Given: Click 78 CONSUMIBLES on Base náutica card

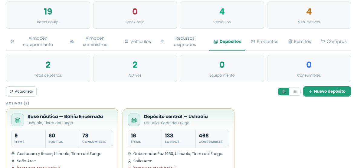Looking at the screenshot, I should point(96,139).
